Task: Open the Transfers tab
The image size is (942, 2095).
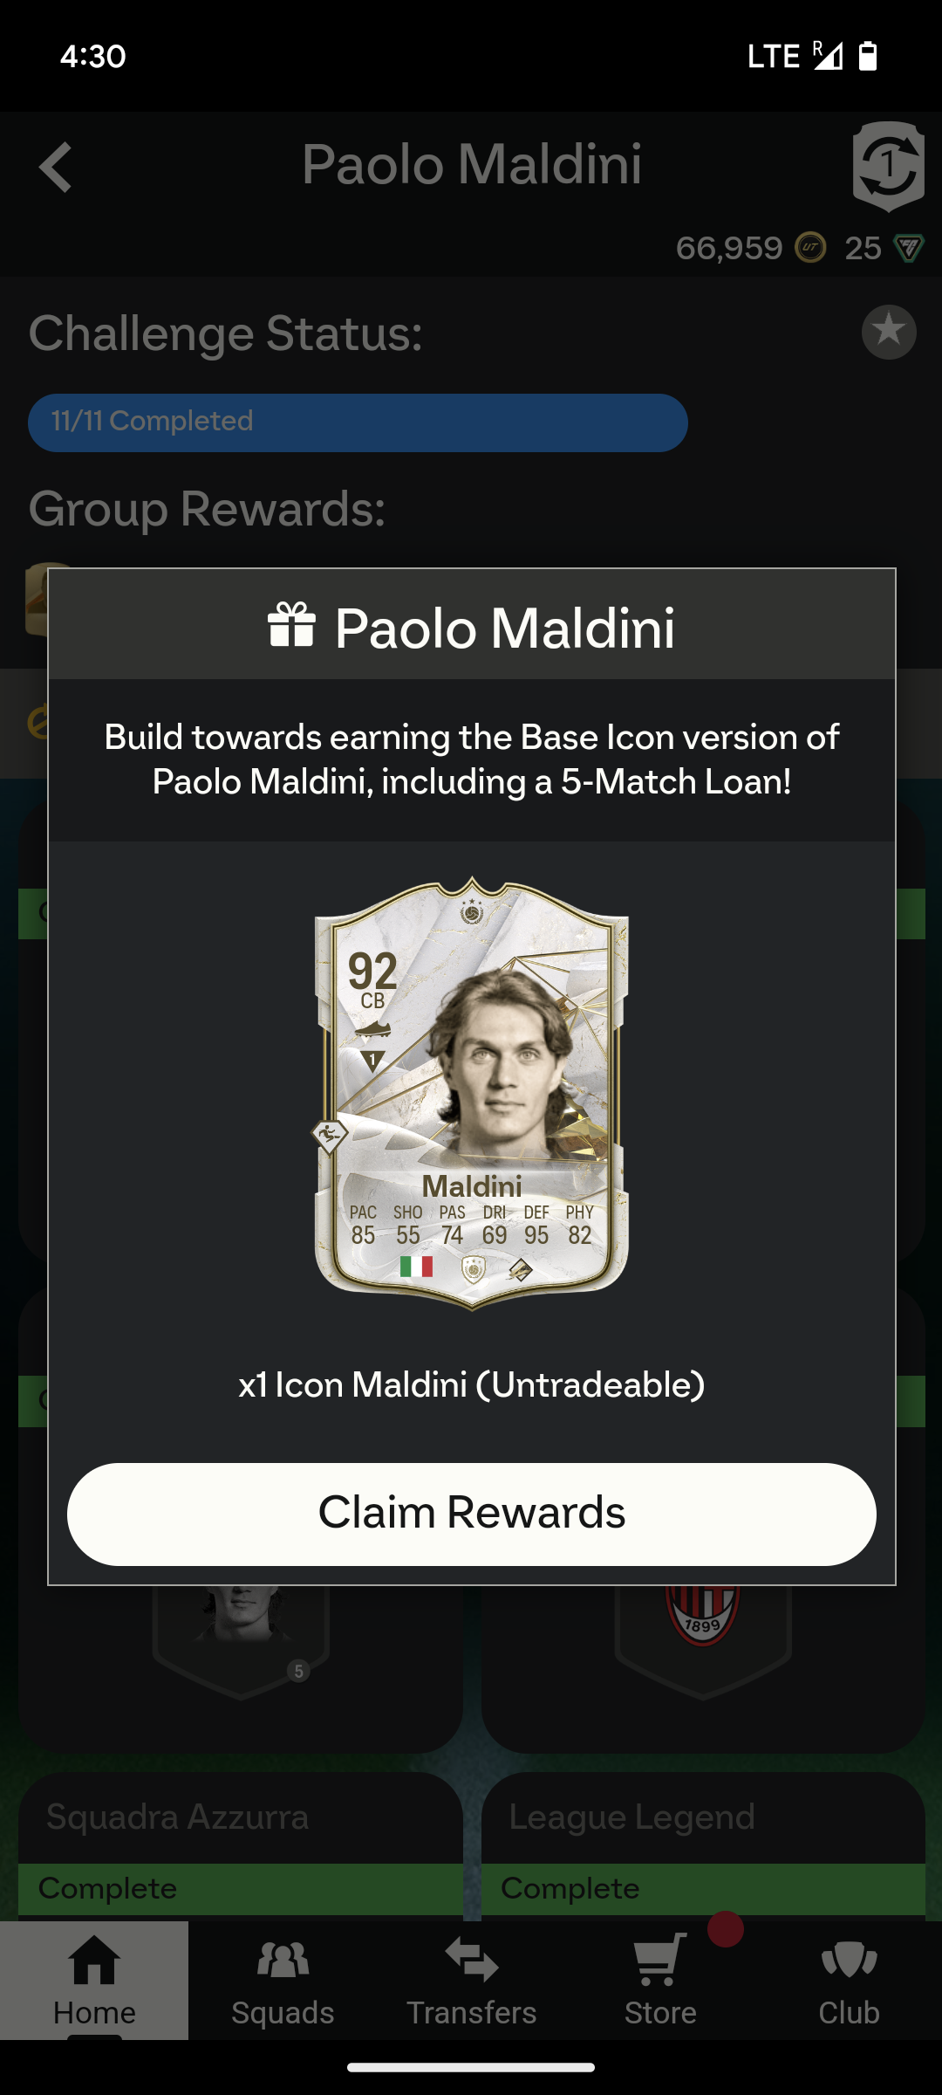Action: point(471,1980)
